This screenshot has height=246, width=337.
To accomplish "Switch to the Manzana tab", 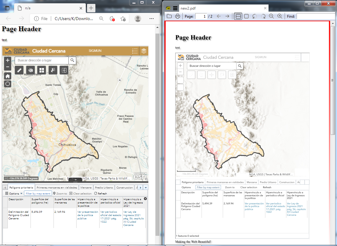I will [86, 188].
